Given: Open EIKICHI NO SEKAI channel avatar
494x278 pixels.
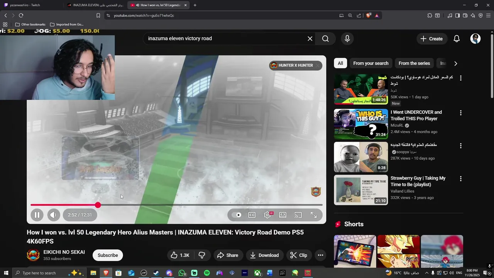Looking at the screenshot, I should point(33,255).
